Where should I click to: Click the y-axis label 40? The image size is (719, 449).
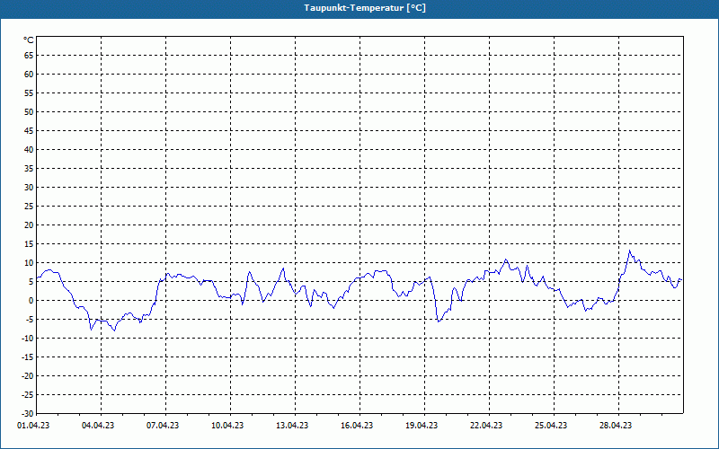[x=29, y=150]
